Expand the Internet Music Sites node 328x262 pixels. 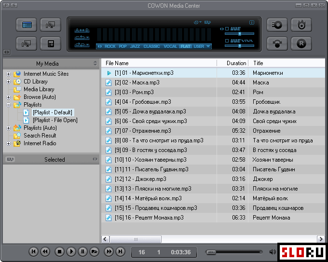tap(8, 74)
